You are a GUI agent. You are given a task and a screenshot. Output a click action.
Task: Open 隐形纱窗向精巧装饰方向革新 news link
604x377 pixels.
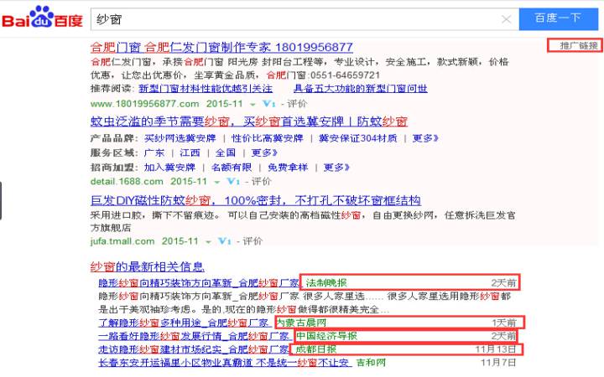[199, 283]
